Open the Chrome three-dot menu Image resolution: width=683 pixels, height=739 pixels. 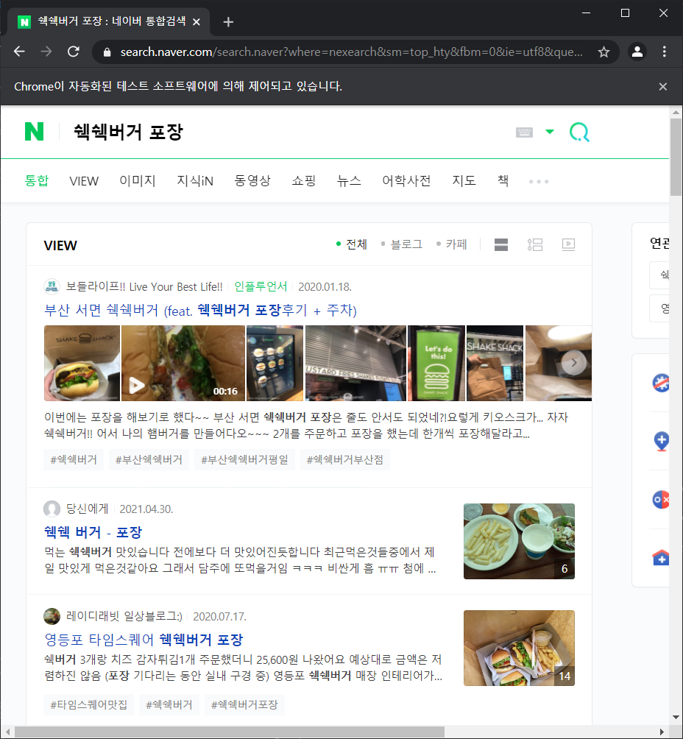coord(664,52)
